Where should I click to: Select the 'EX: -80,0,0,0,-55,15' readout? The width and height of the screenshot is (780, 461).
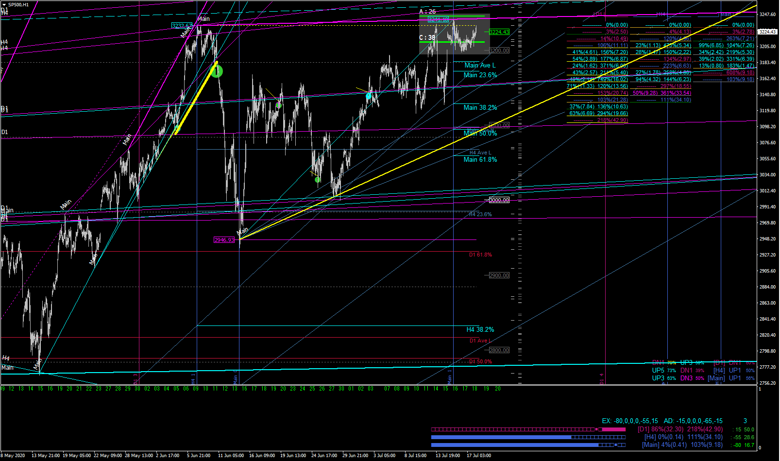(x=630, y=421)
